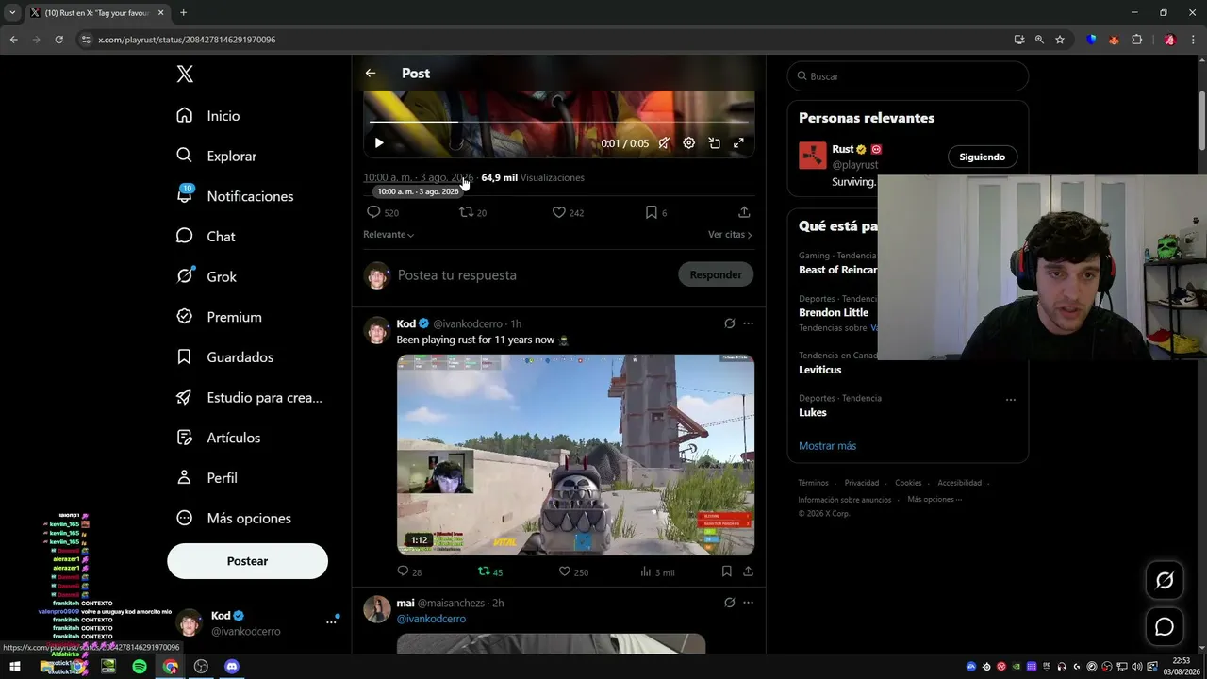1207x679 pixels.
Task: Open a new Chrome tab
Action: tap(183, 13)
